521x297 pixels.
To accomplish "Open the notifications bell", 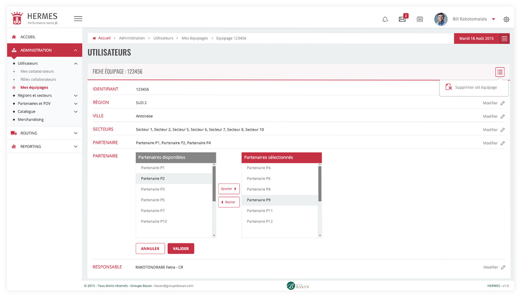I will pos(385,19).
